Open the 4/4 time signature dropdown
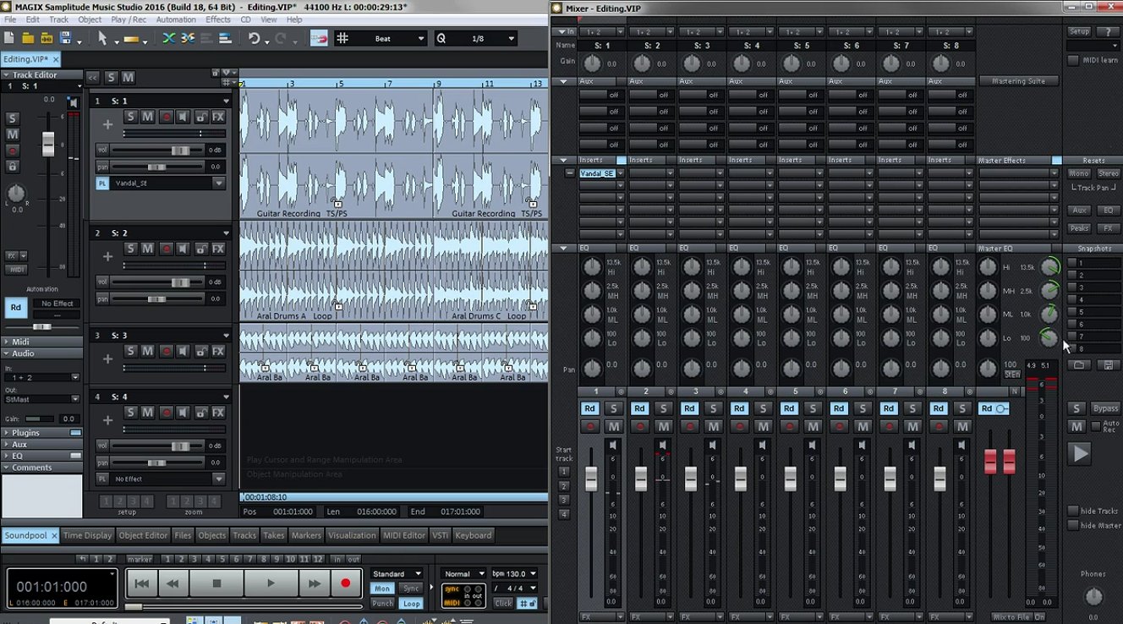The height and width of the screenshot is (624, 1123). (514, 588)
